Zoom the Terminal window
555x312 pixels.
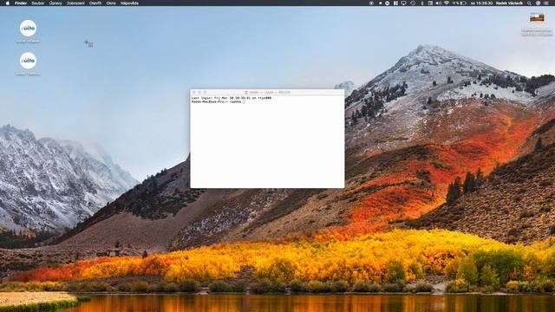pyautogui.click(x=205, y=92)
